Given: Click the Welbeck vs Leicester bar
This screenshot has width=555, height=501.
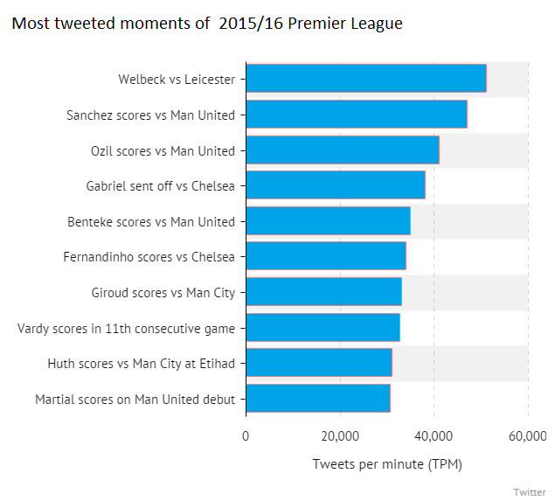Looking at the screenshot, I should [x=365, y=80].
